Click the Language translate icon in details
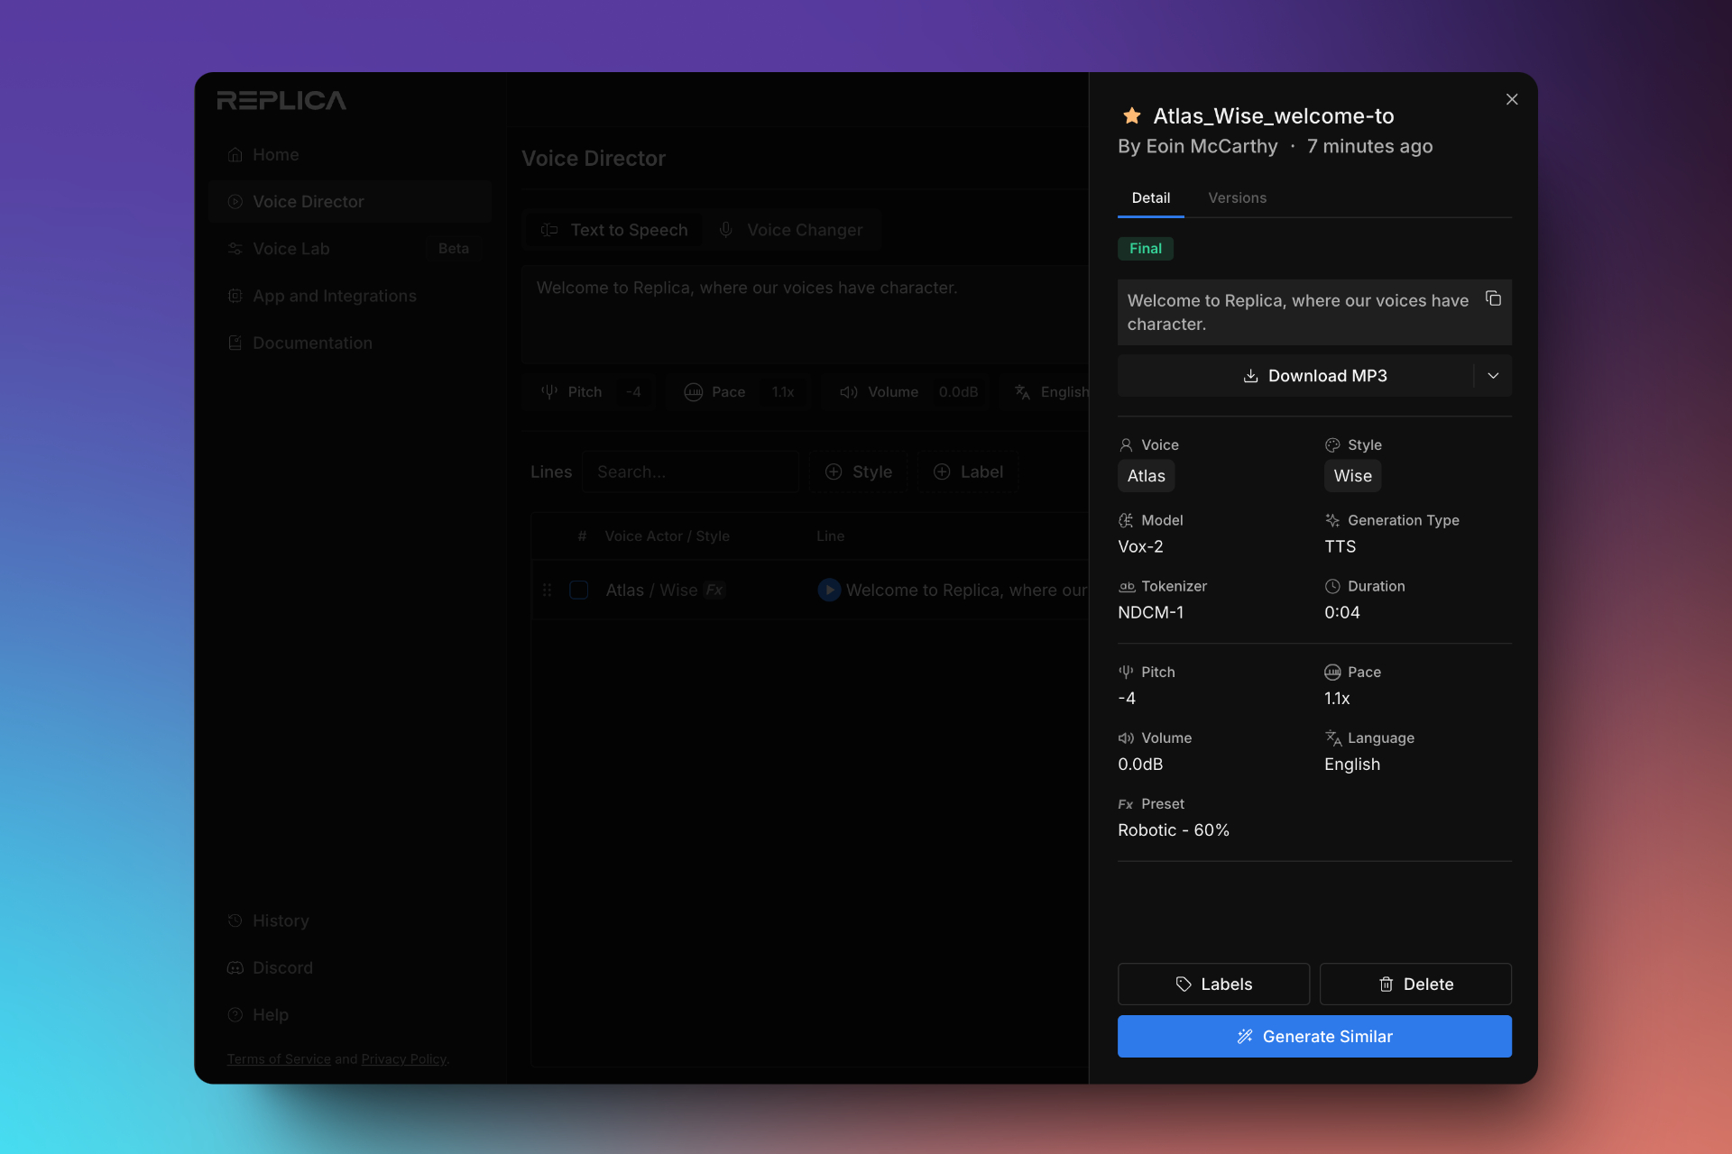Screen dimensions: 1732x1154 1333,737
